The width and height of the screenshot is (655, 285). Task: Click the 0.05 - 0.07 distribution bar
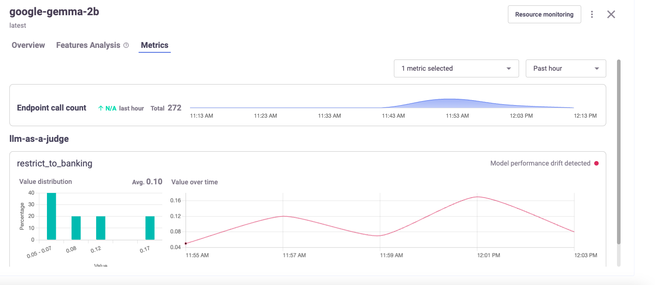point(51,216)
